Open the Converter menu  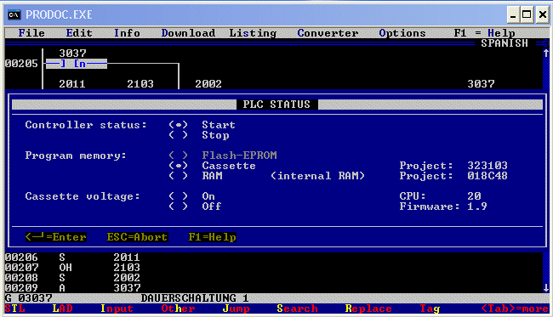coord(328,33)
